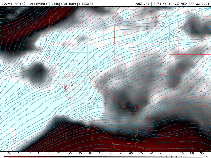The width and height of the screenshot is (211, 158).
Task: Click the "20" humidity scale label
Action: coord(50,153)
